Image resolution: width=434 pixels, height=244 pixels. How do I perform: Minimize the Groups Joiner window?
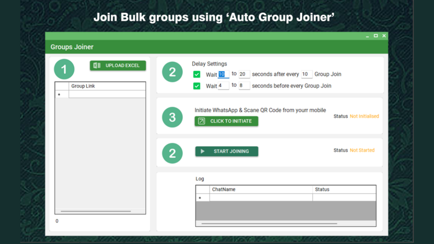pyautogui.click(x=367, y=36)
